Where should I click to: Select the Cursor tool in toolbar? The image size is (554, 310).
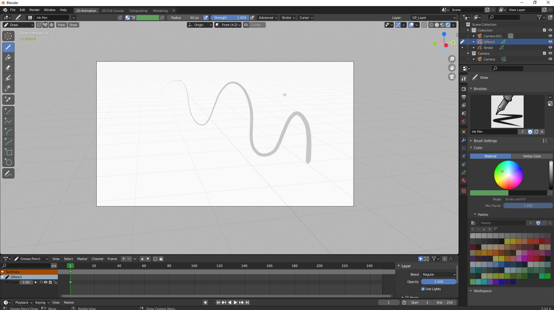pyautogui.click(x=8, y=36)
